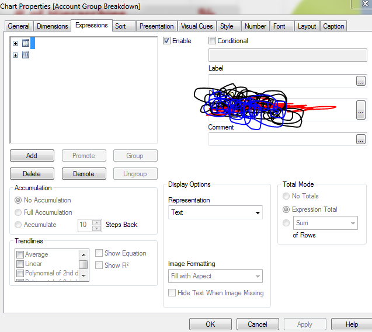This screenshot has width=372, height=332.
Task: Click the Delete expression button
Action: point(32,174)
